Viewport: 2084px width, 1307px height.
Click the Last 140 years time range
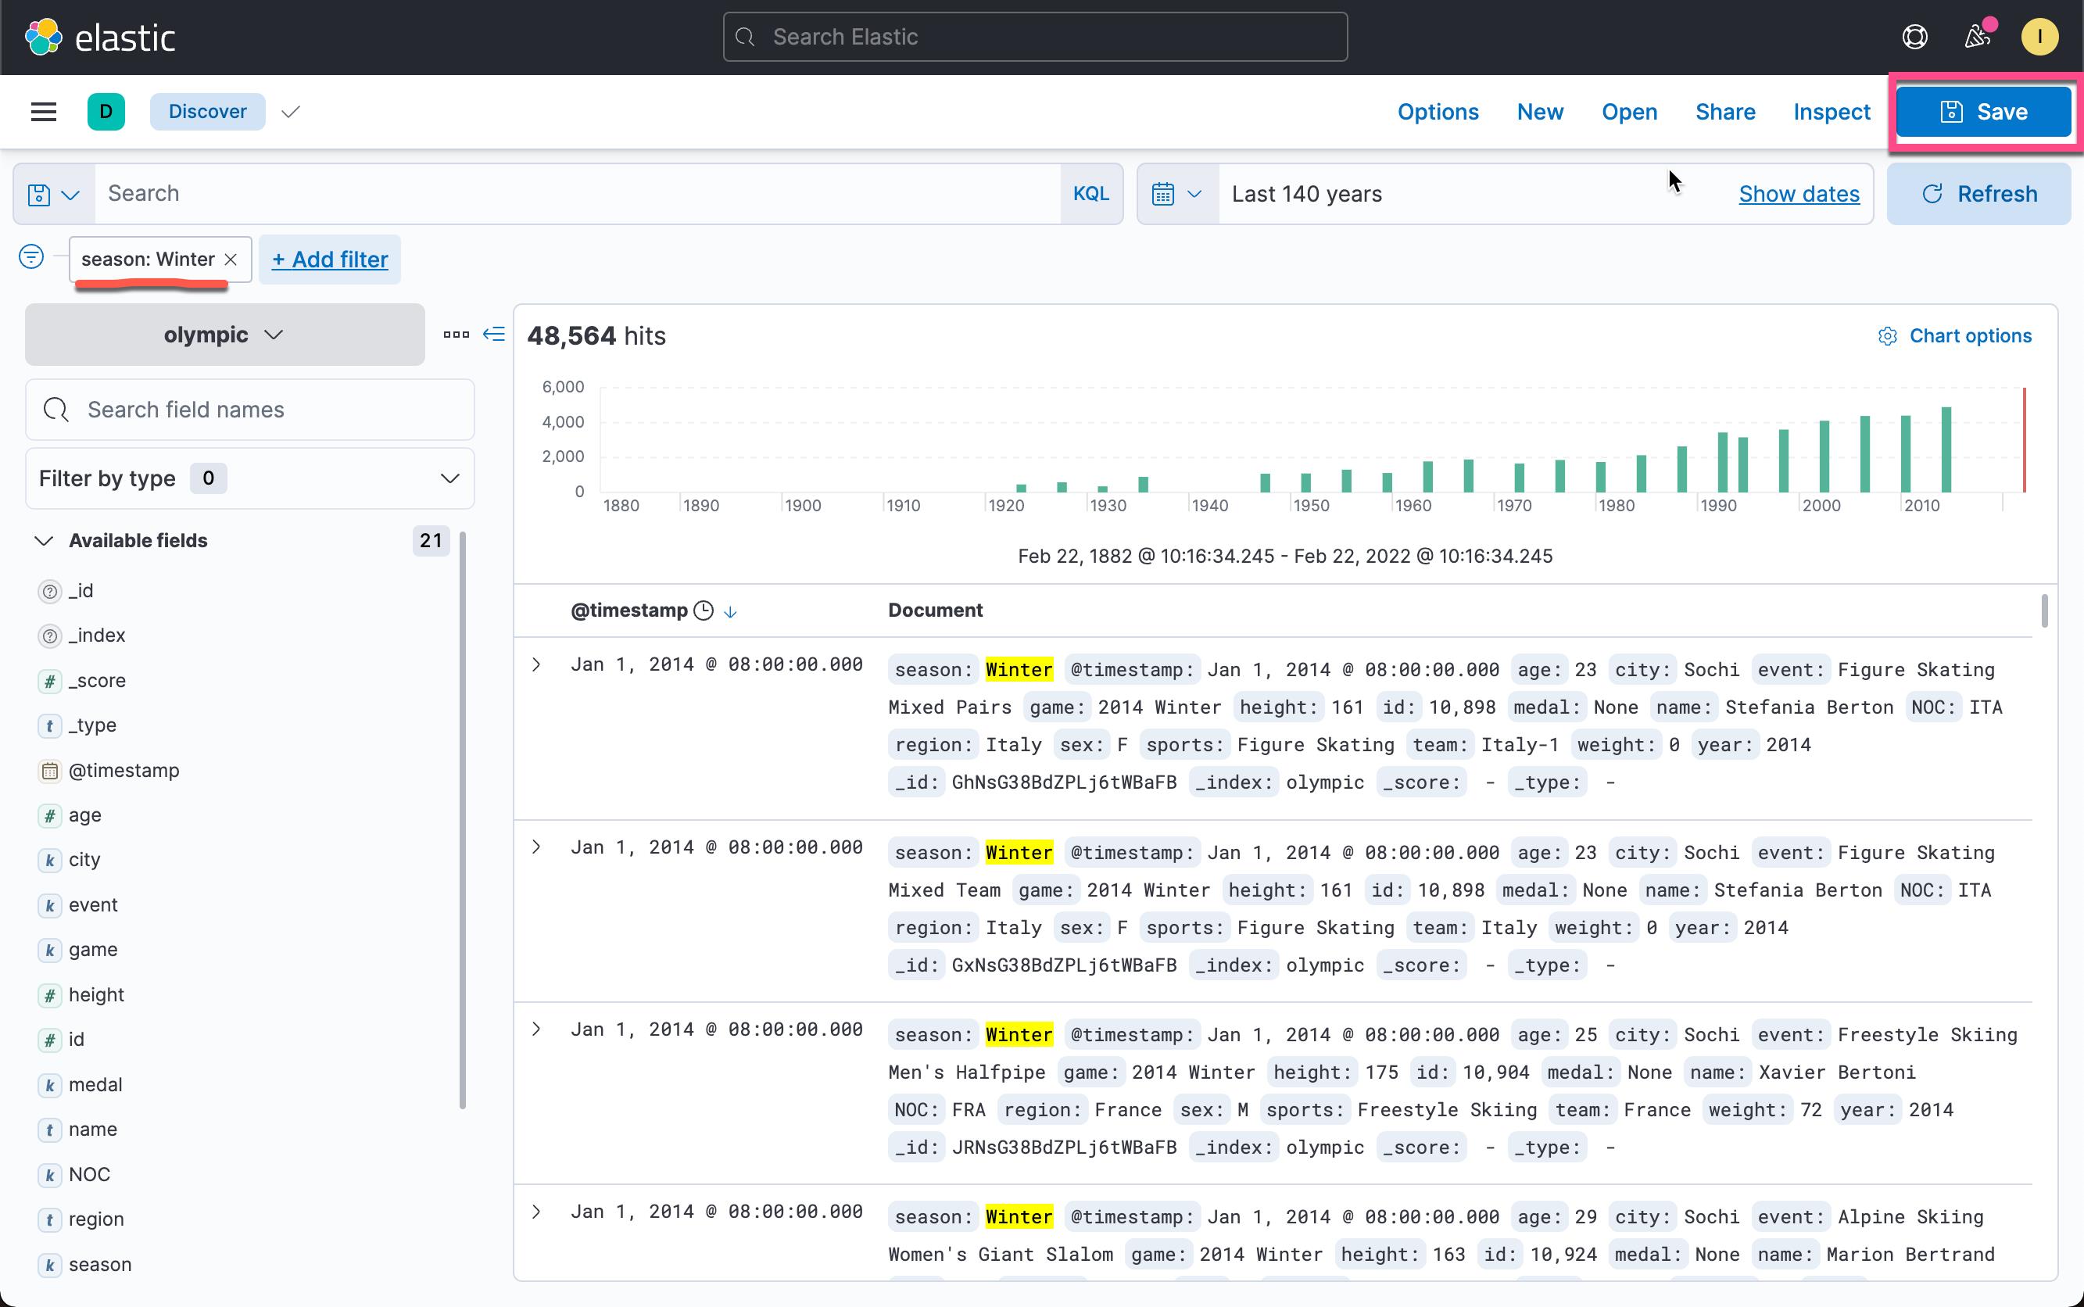(x=1306, y=195)
